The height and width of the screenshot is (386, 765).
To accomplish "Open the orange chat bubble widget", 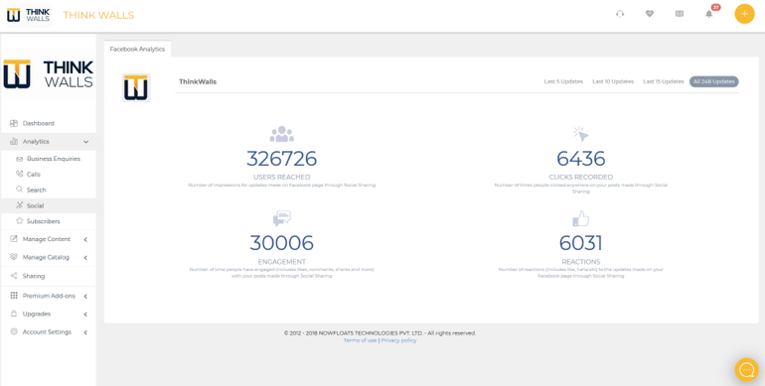I will coord(747,370).
